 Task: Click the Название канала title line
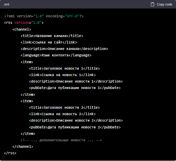pyautogui.click(x=52, y=36)
